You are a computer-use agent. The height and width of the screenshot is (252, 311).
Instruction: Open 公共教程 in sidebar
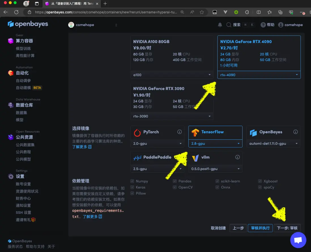(x=23, y=152)
